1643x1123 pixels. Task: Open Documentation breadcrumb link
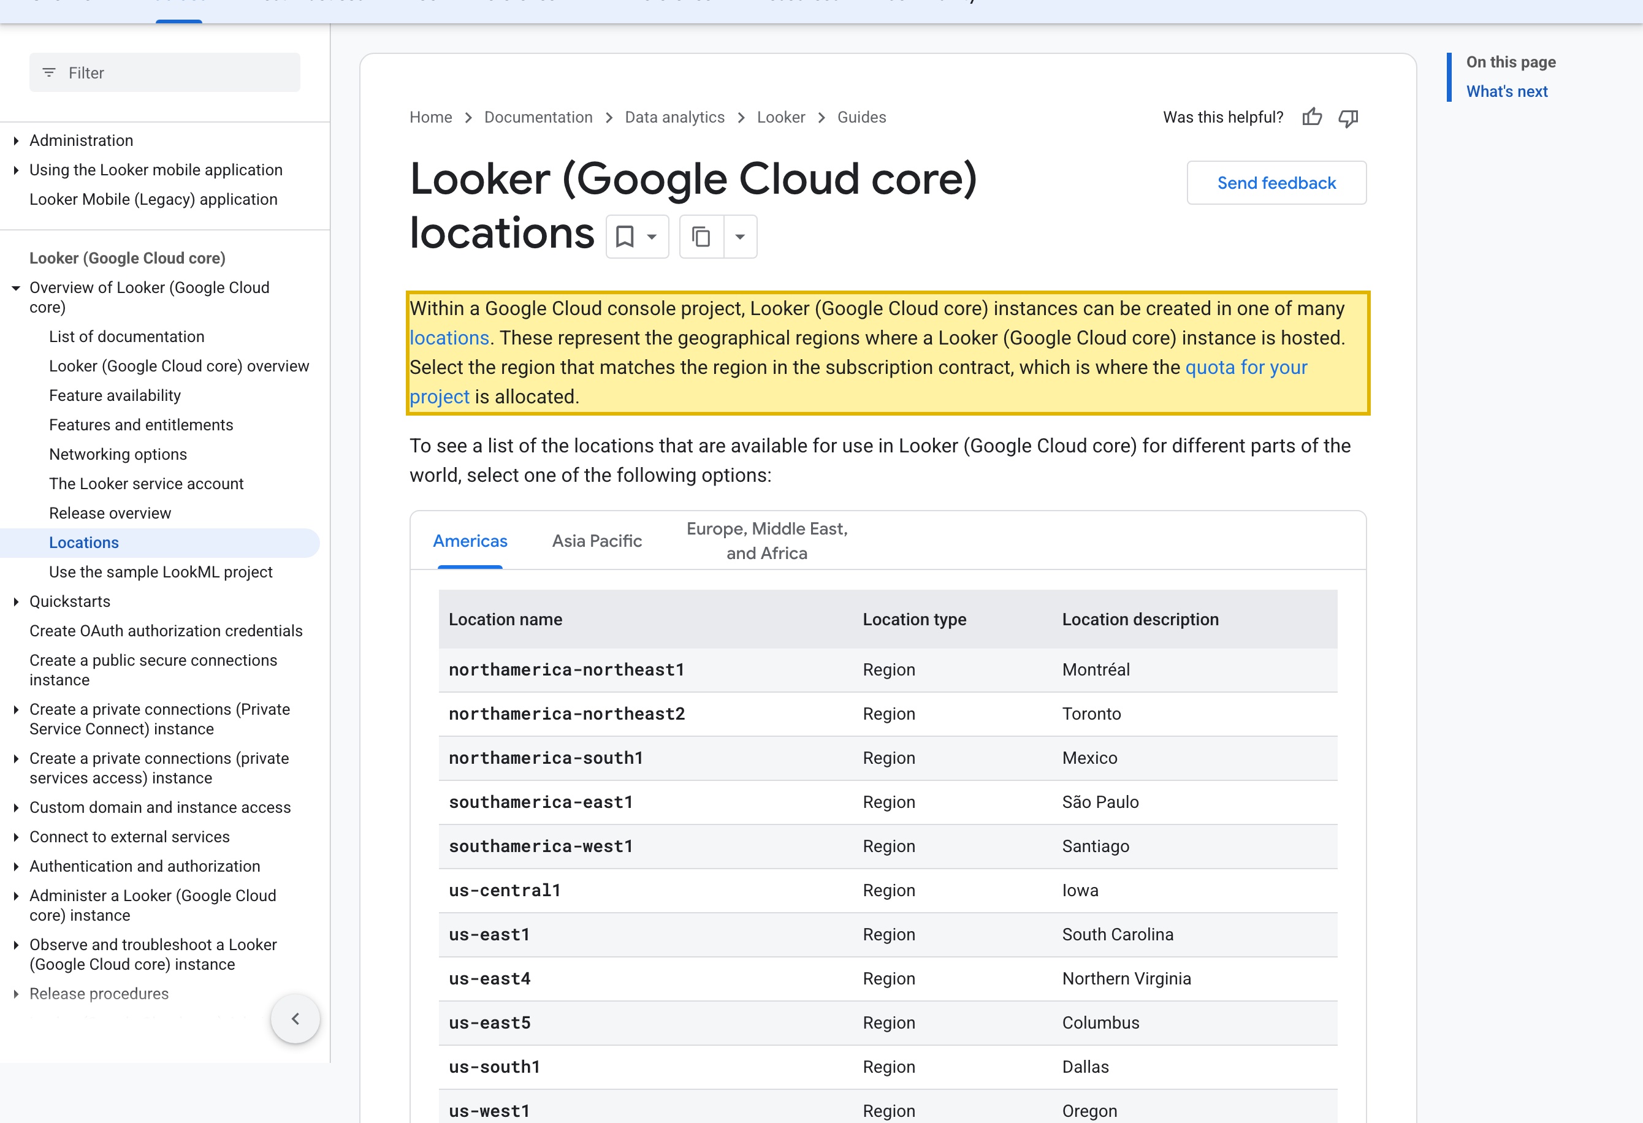pos(538,117)
